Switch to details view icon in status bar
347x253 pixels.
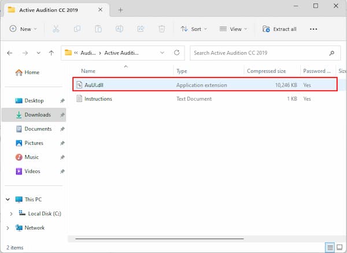330,247
